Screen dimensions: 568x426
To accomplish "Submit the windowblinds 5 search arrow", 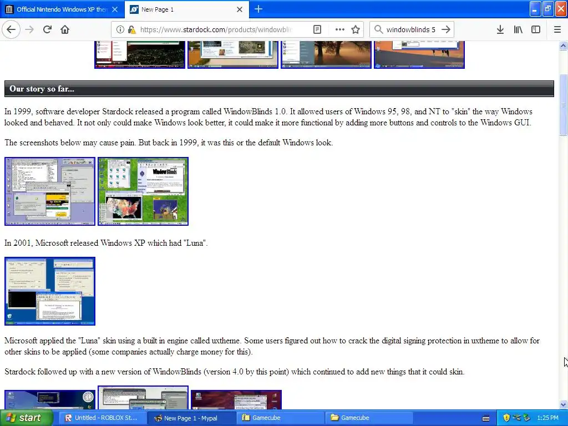I will 446,29.
